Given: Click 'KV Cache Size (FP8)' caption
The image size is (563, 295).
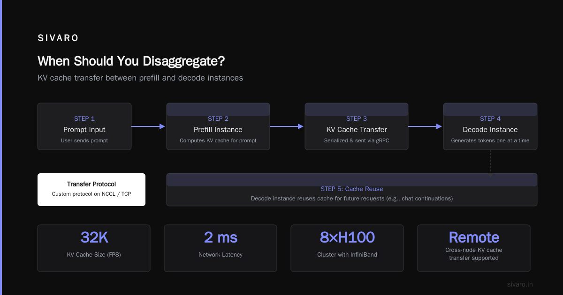Looking at the screenshot, I should [x=94, y=255].
